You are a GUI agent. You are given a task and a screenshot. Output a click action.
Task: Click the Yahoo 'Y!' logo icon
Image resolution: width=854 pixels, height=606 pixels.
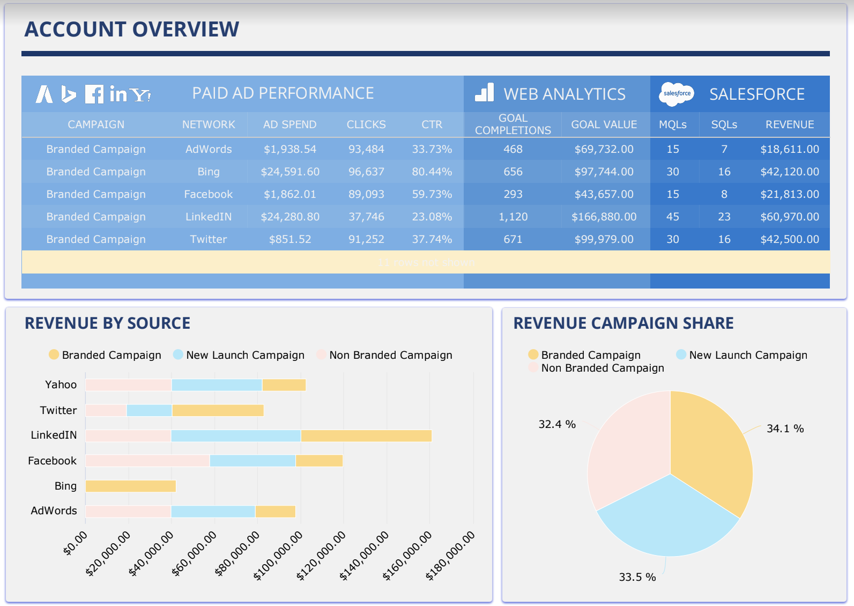(140, 95)
